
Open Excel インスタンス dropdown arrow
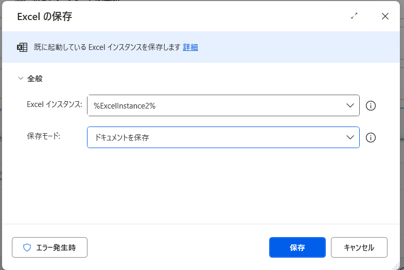tap(350, 105)
